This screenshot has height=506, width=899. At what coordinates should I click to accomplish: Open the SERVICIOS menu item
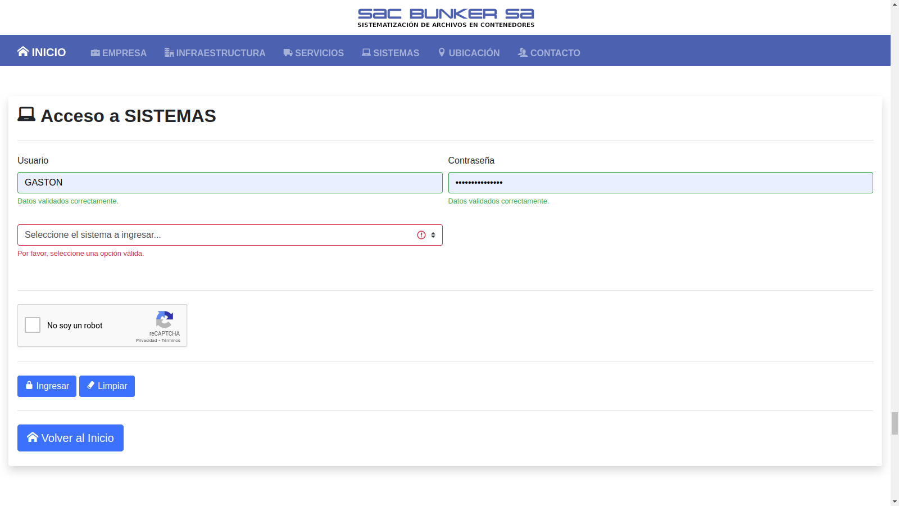[319, 53]
